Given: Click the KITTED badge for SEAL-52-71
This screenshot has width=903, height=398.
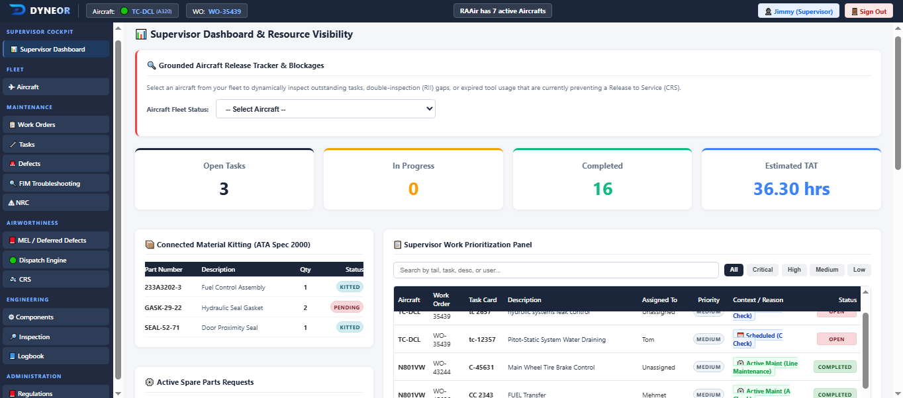Looking at the screenshot, I should point(350,327).
